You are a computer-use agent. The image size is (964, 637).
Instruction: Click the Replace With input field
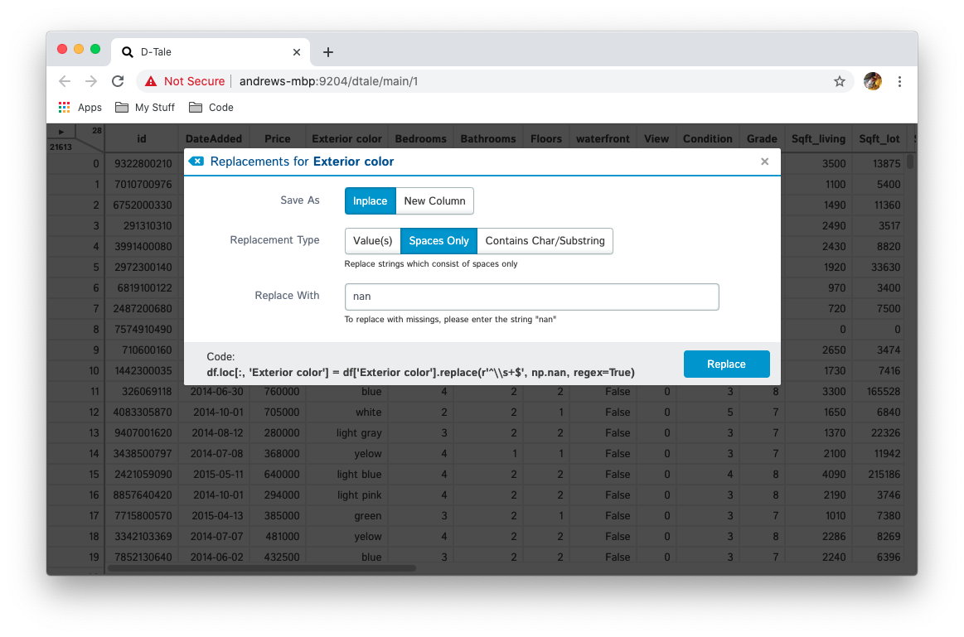click(531, 297)
